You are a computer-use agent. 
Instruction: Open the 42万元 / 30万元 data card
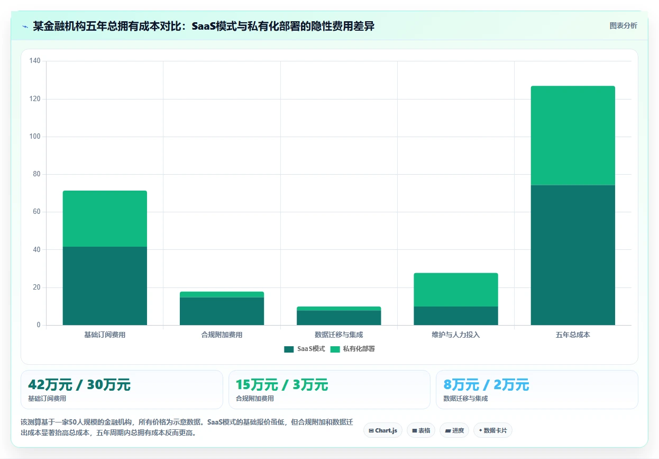[x=122, y=390]
